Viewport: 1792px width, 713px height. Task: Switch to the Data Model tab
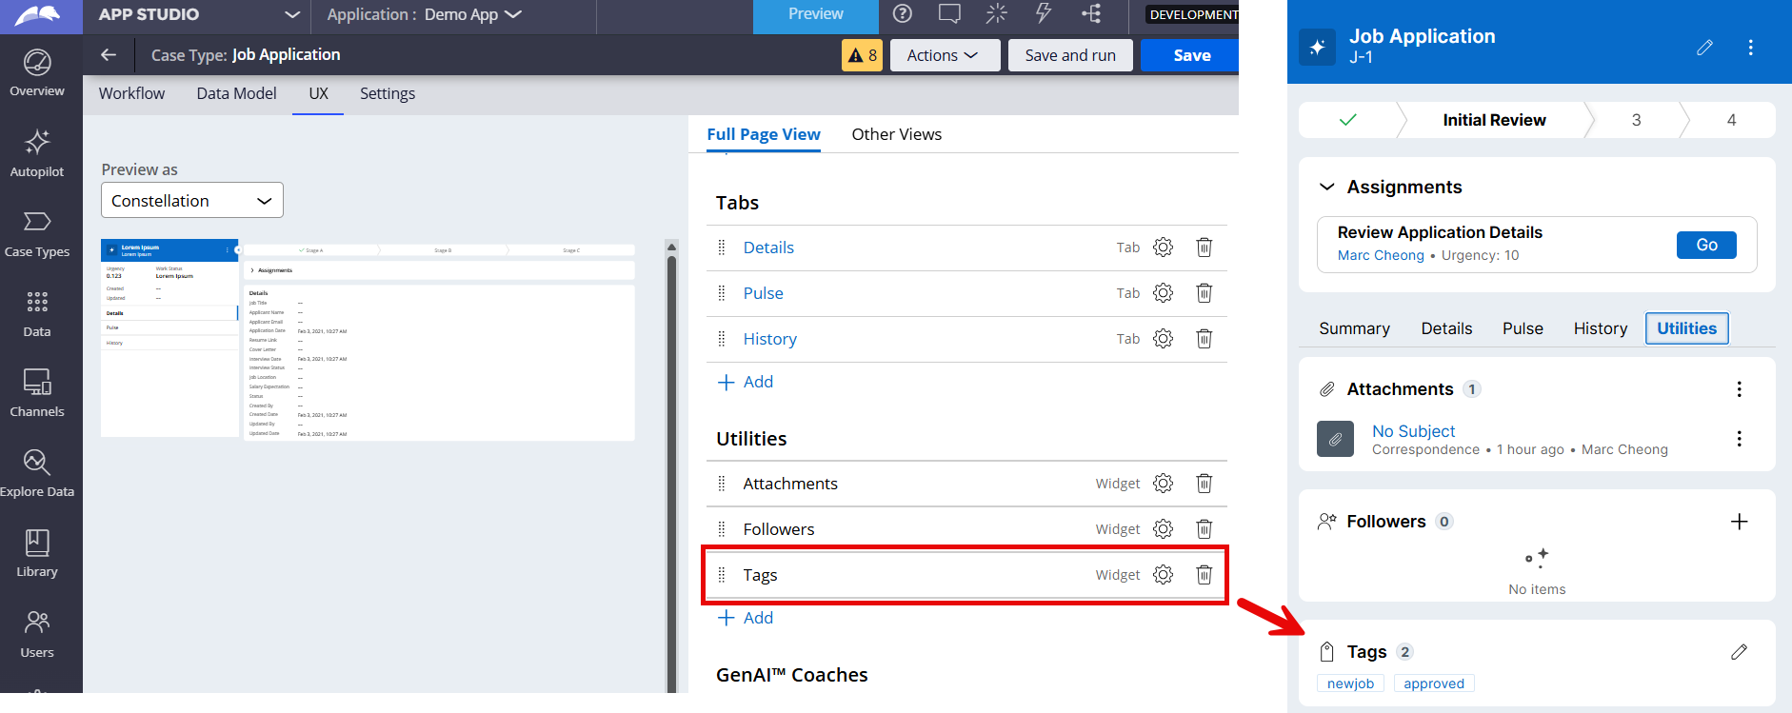(x=237, y=93)
